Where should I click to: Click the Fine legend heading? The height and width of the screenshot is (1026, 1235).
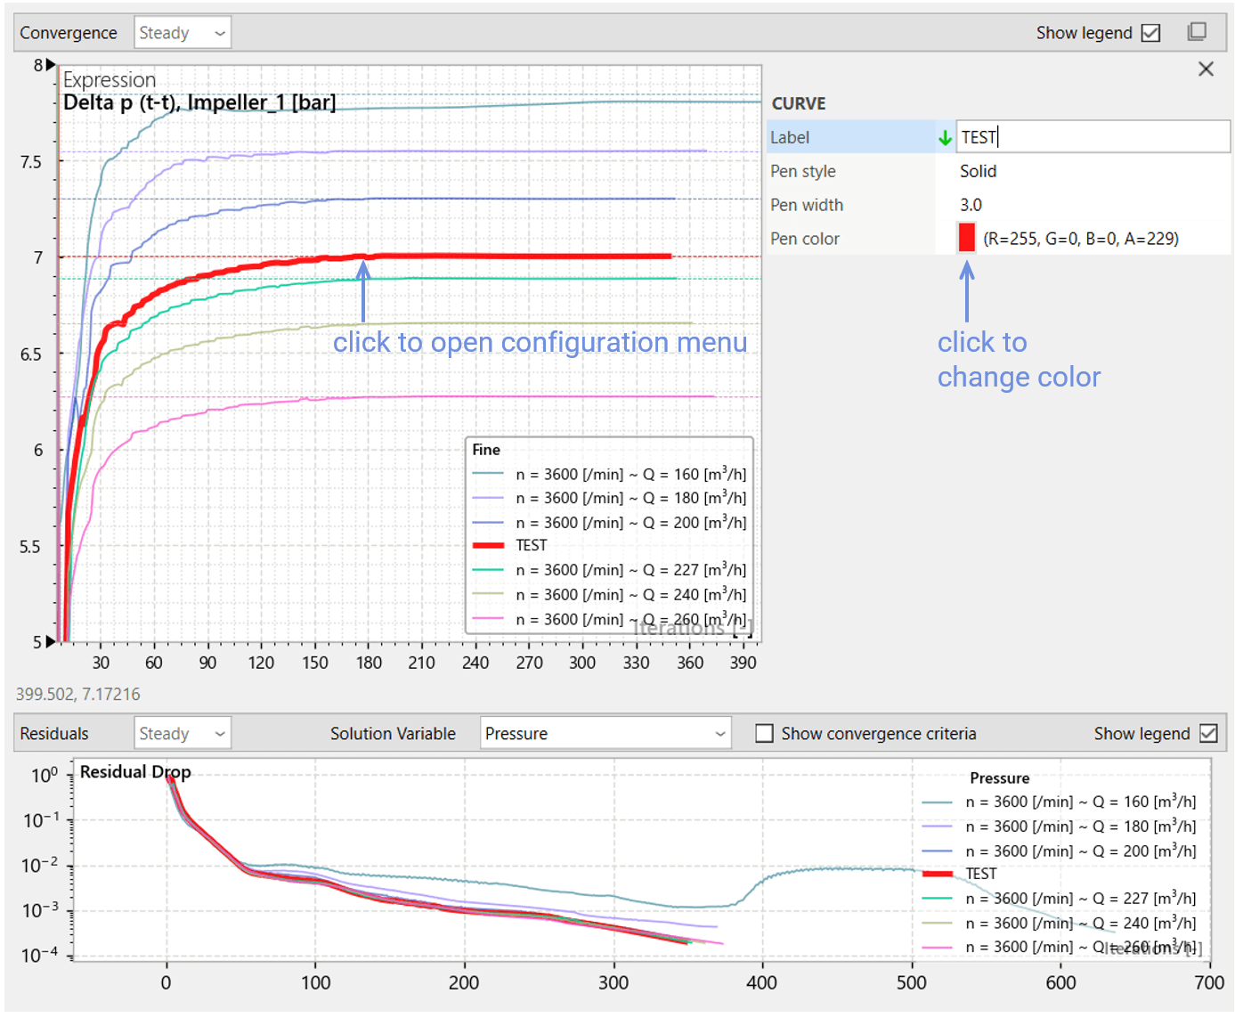pyautogui.click(x=486, y=450)
